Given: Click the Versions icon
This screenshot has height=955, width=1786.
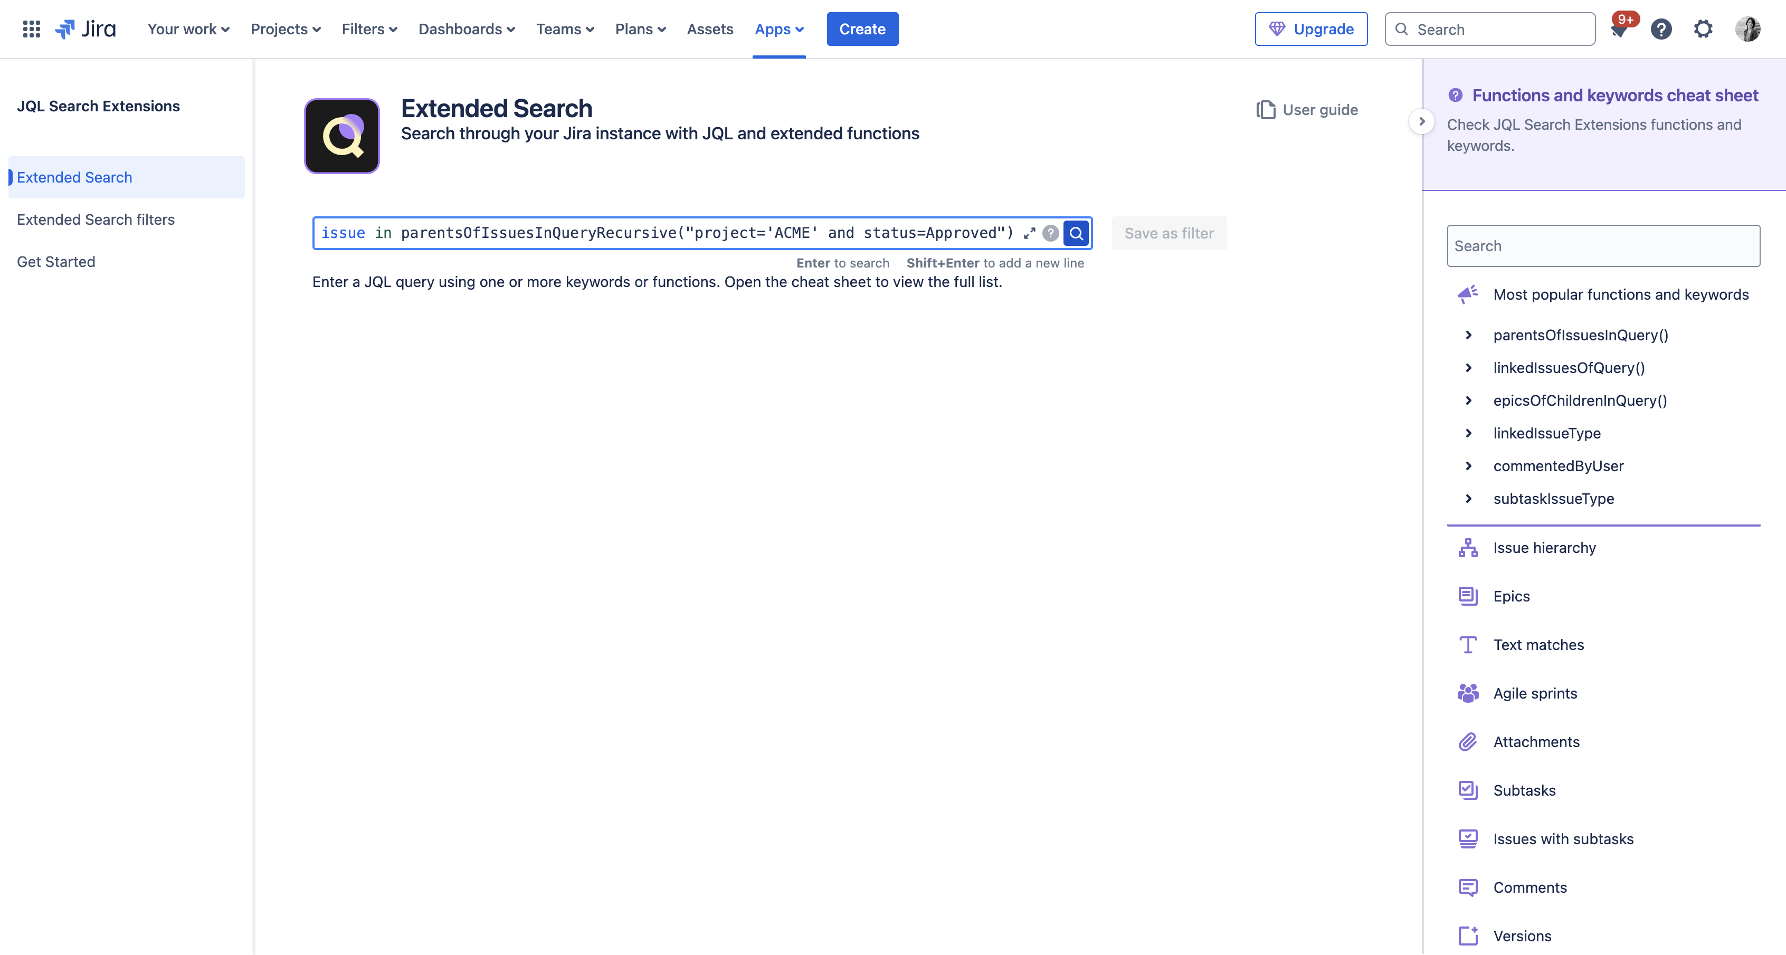Looking at the screenshot, I should tap(1468, 935).
